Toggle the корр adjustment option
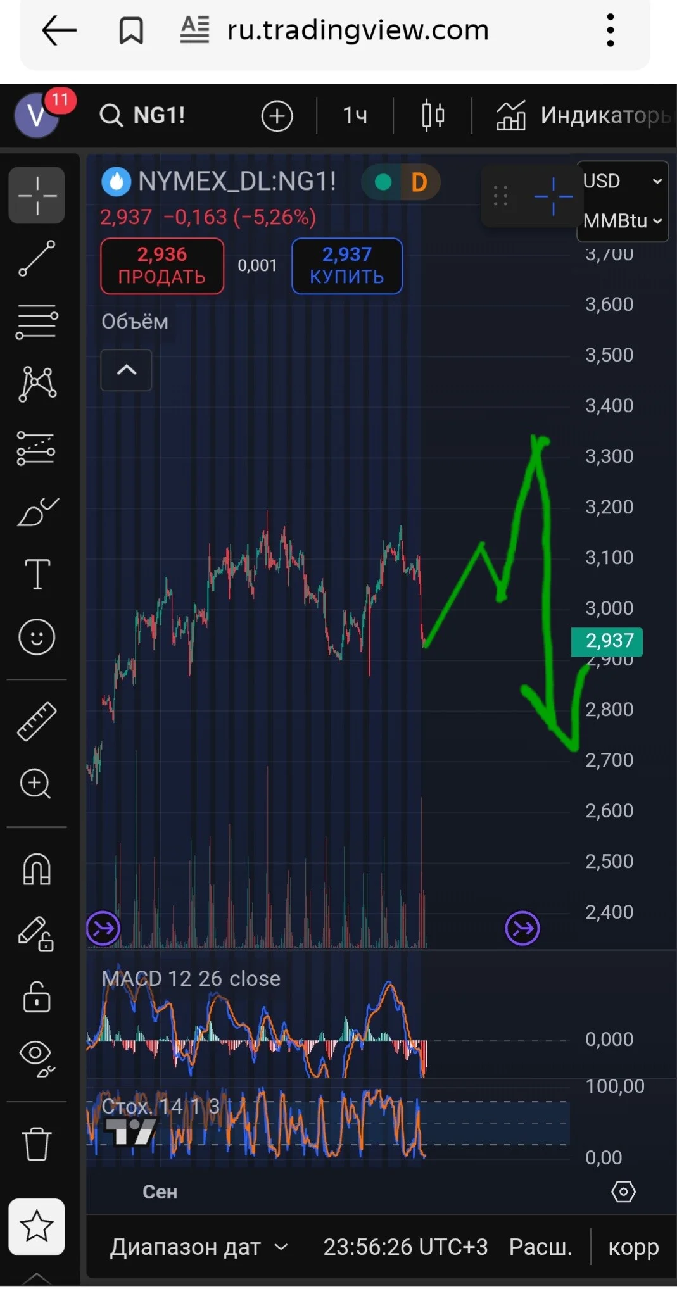 [633, 1247]
